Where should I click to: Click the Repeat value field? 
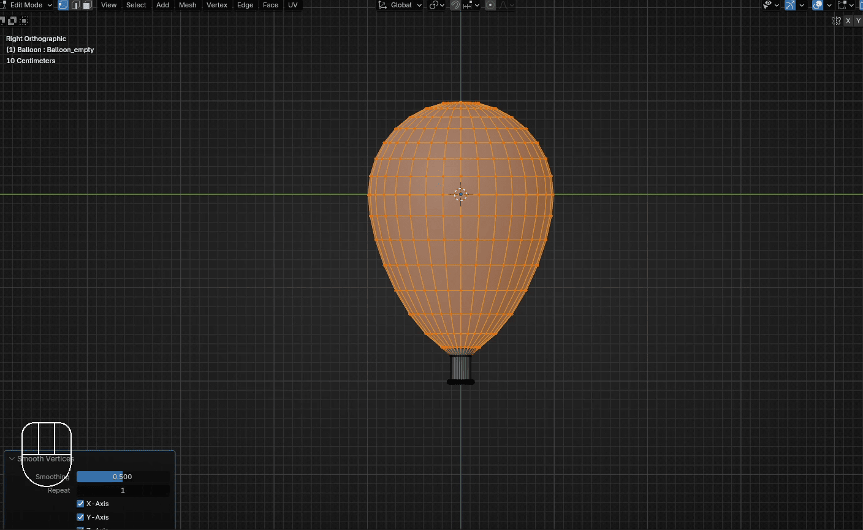(x=123, y=490)
